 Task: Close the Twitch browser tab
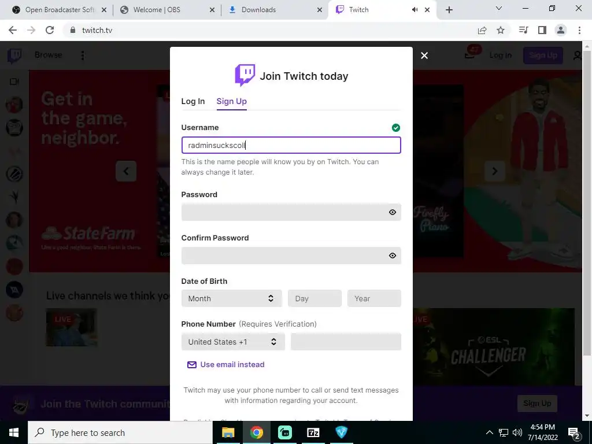pyautogui.click(x=427, y=10)
